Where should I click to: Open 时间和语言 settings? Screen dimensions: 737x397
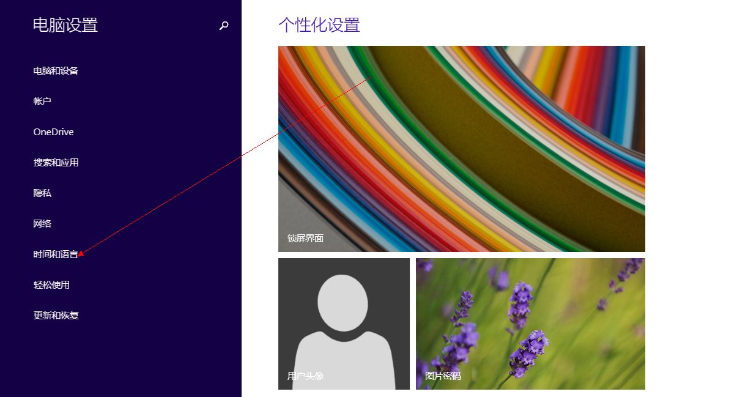[x=57, y=254]
